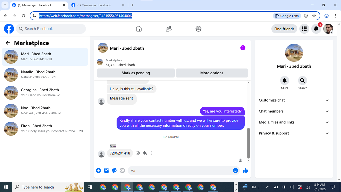The image size is (341, 192).
Task: Open the Windows notification center
Action: coord(333,187)
